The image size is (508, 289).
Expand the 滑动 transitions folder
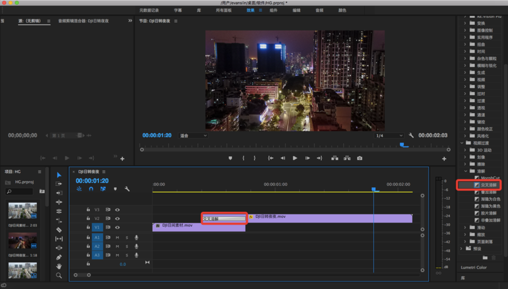click(x=465, y=228)
